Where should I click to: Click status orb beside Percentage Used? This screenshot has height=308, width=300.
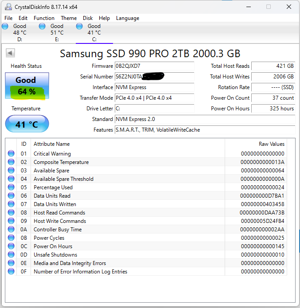point(11,187)
